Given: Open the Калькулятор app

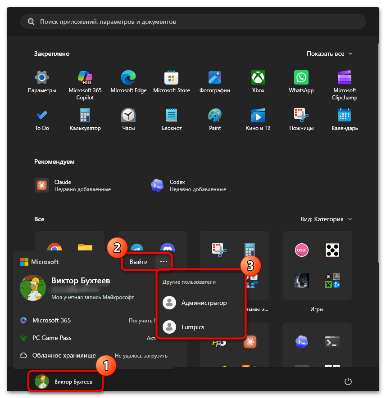Looking at the screenshot, I should pyautogui.click(x=85, y=120).
